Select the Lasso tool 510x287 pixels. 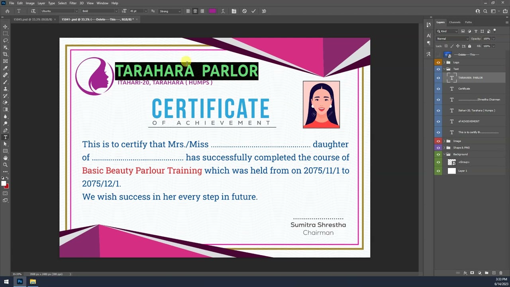[5, 40]
